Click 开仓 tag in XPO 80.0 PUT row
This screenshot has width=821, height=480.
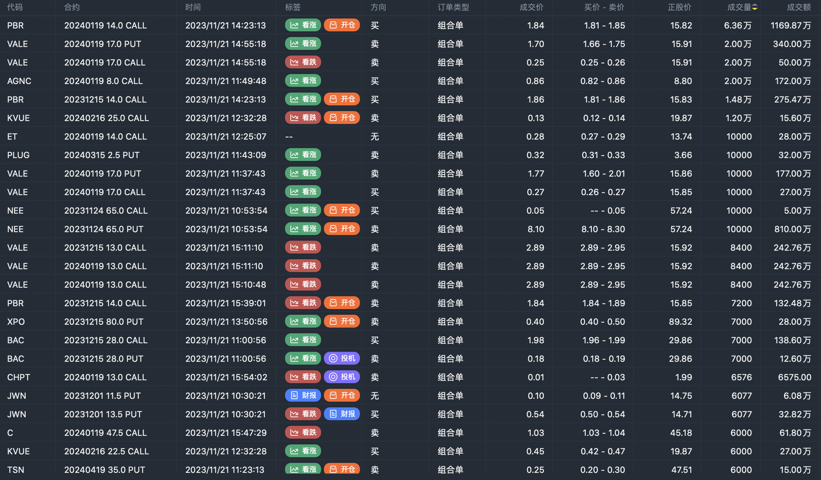coord(342,322)
